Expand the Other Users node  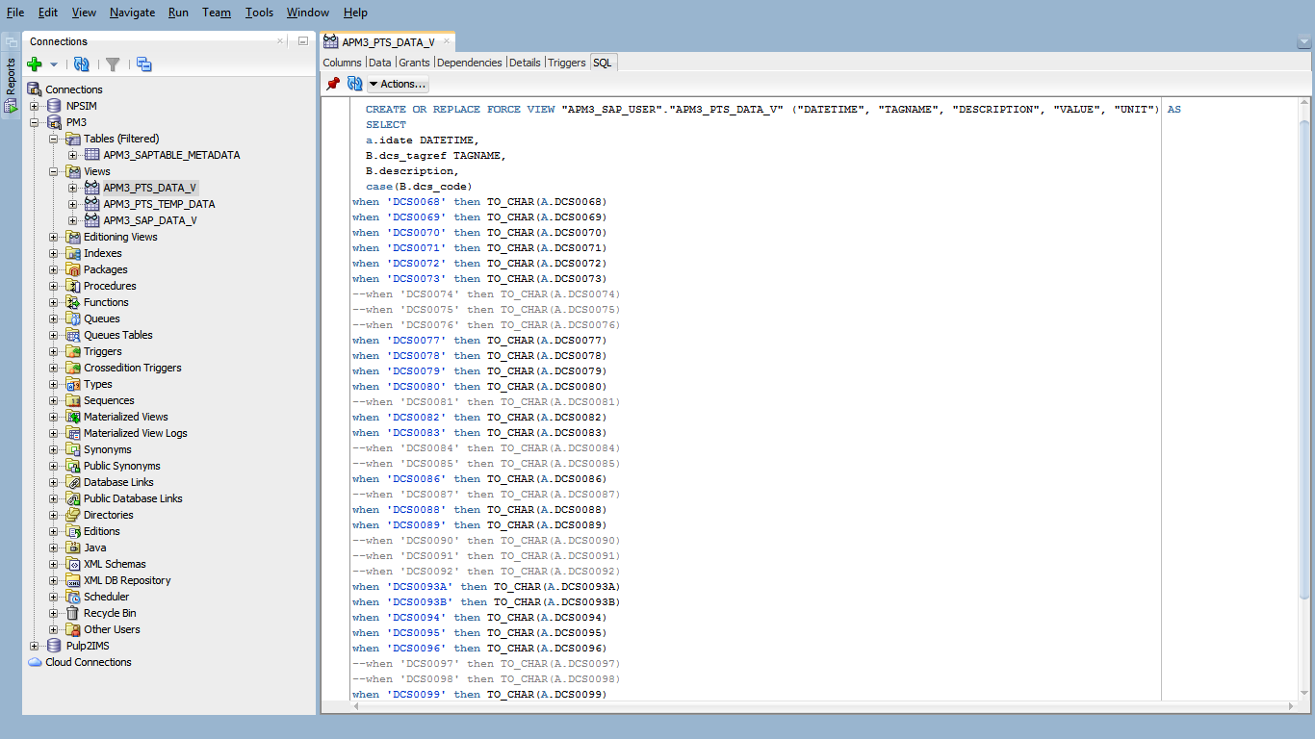point(54,629)
